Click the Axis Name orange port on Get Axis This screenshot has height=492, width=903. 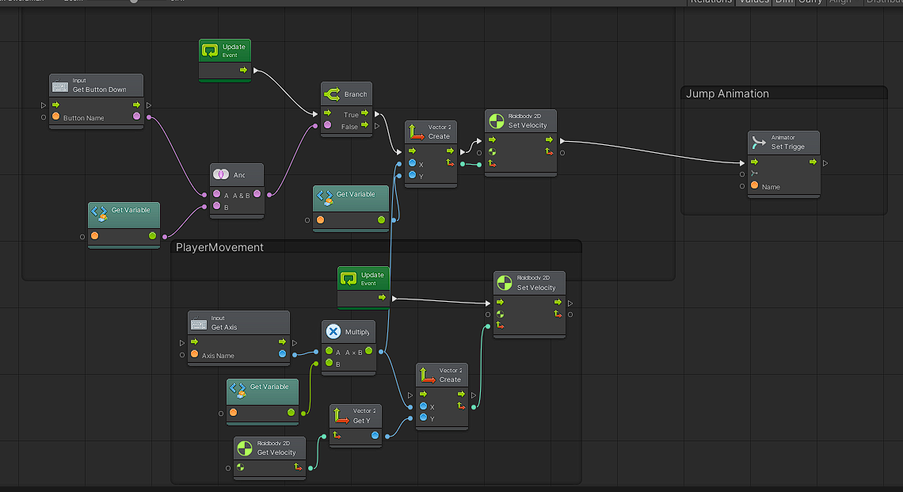[195, 354]
